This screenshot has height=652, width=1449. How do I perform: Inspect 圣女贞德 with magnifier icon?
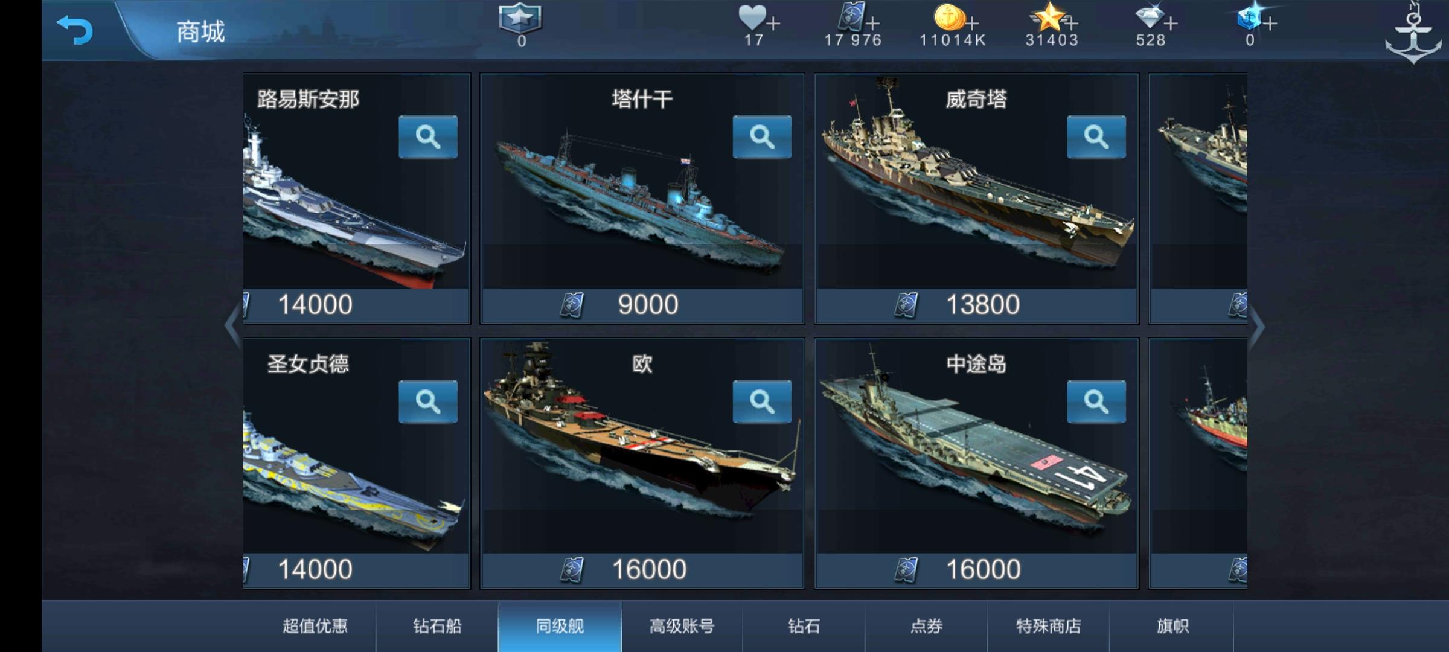point(428,402)
